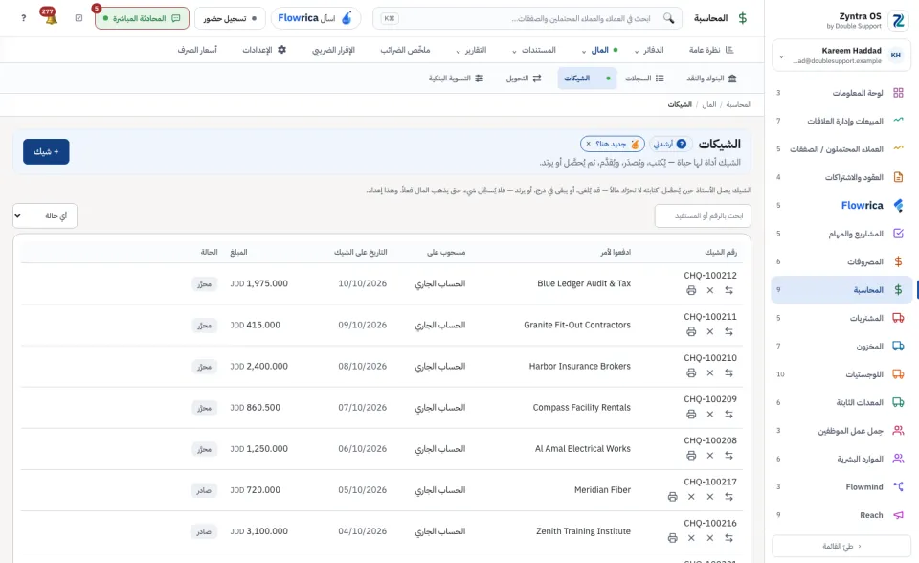Print cheque CHQ-100212
This screenshot has width=919, height=563.
click(x=691, y=290)
